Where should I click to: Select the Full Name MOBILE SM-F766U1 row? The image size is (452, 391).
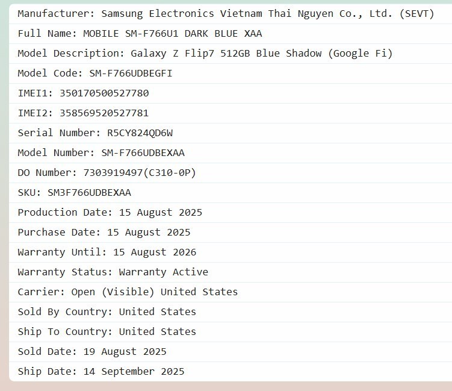pyautogui.click(x=140, y=34)
